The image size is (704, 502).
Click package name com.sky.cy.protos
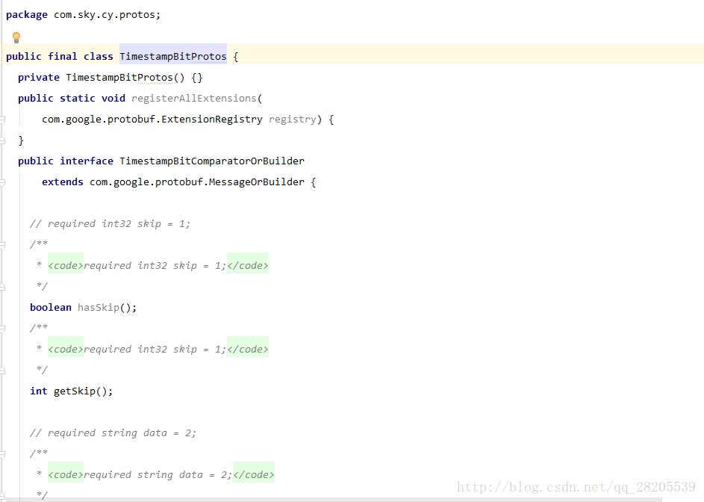click(x=105, y=15)
